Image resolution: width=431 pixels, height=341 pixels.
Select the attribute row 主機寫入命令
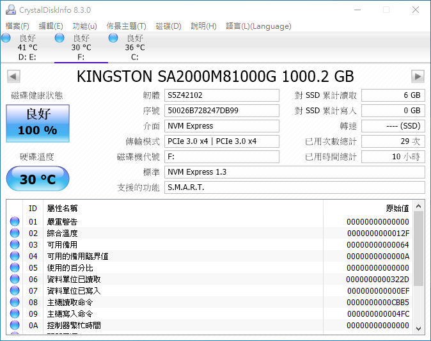[x=210, y=314]
